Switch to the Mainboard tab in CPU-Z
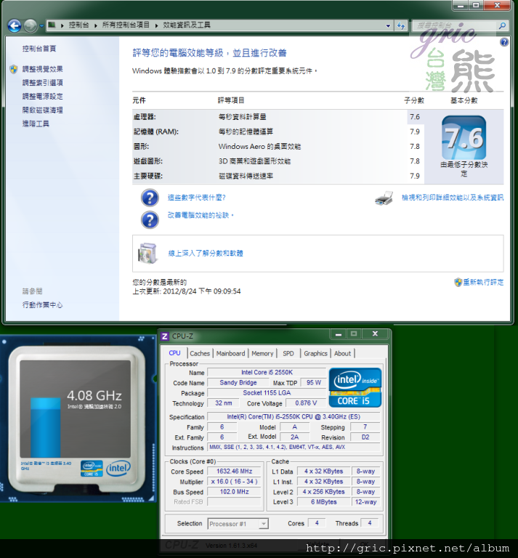 [230, 353]
